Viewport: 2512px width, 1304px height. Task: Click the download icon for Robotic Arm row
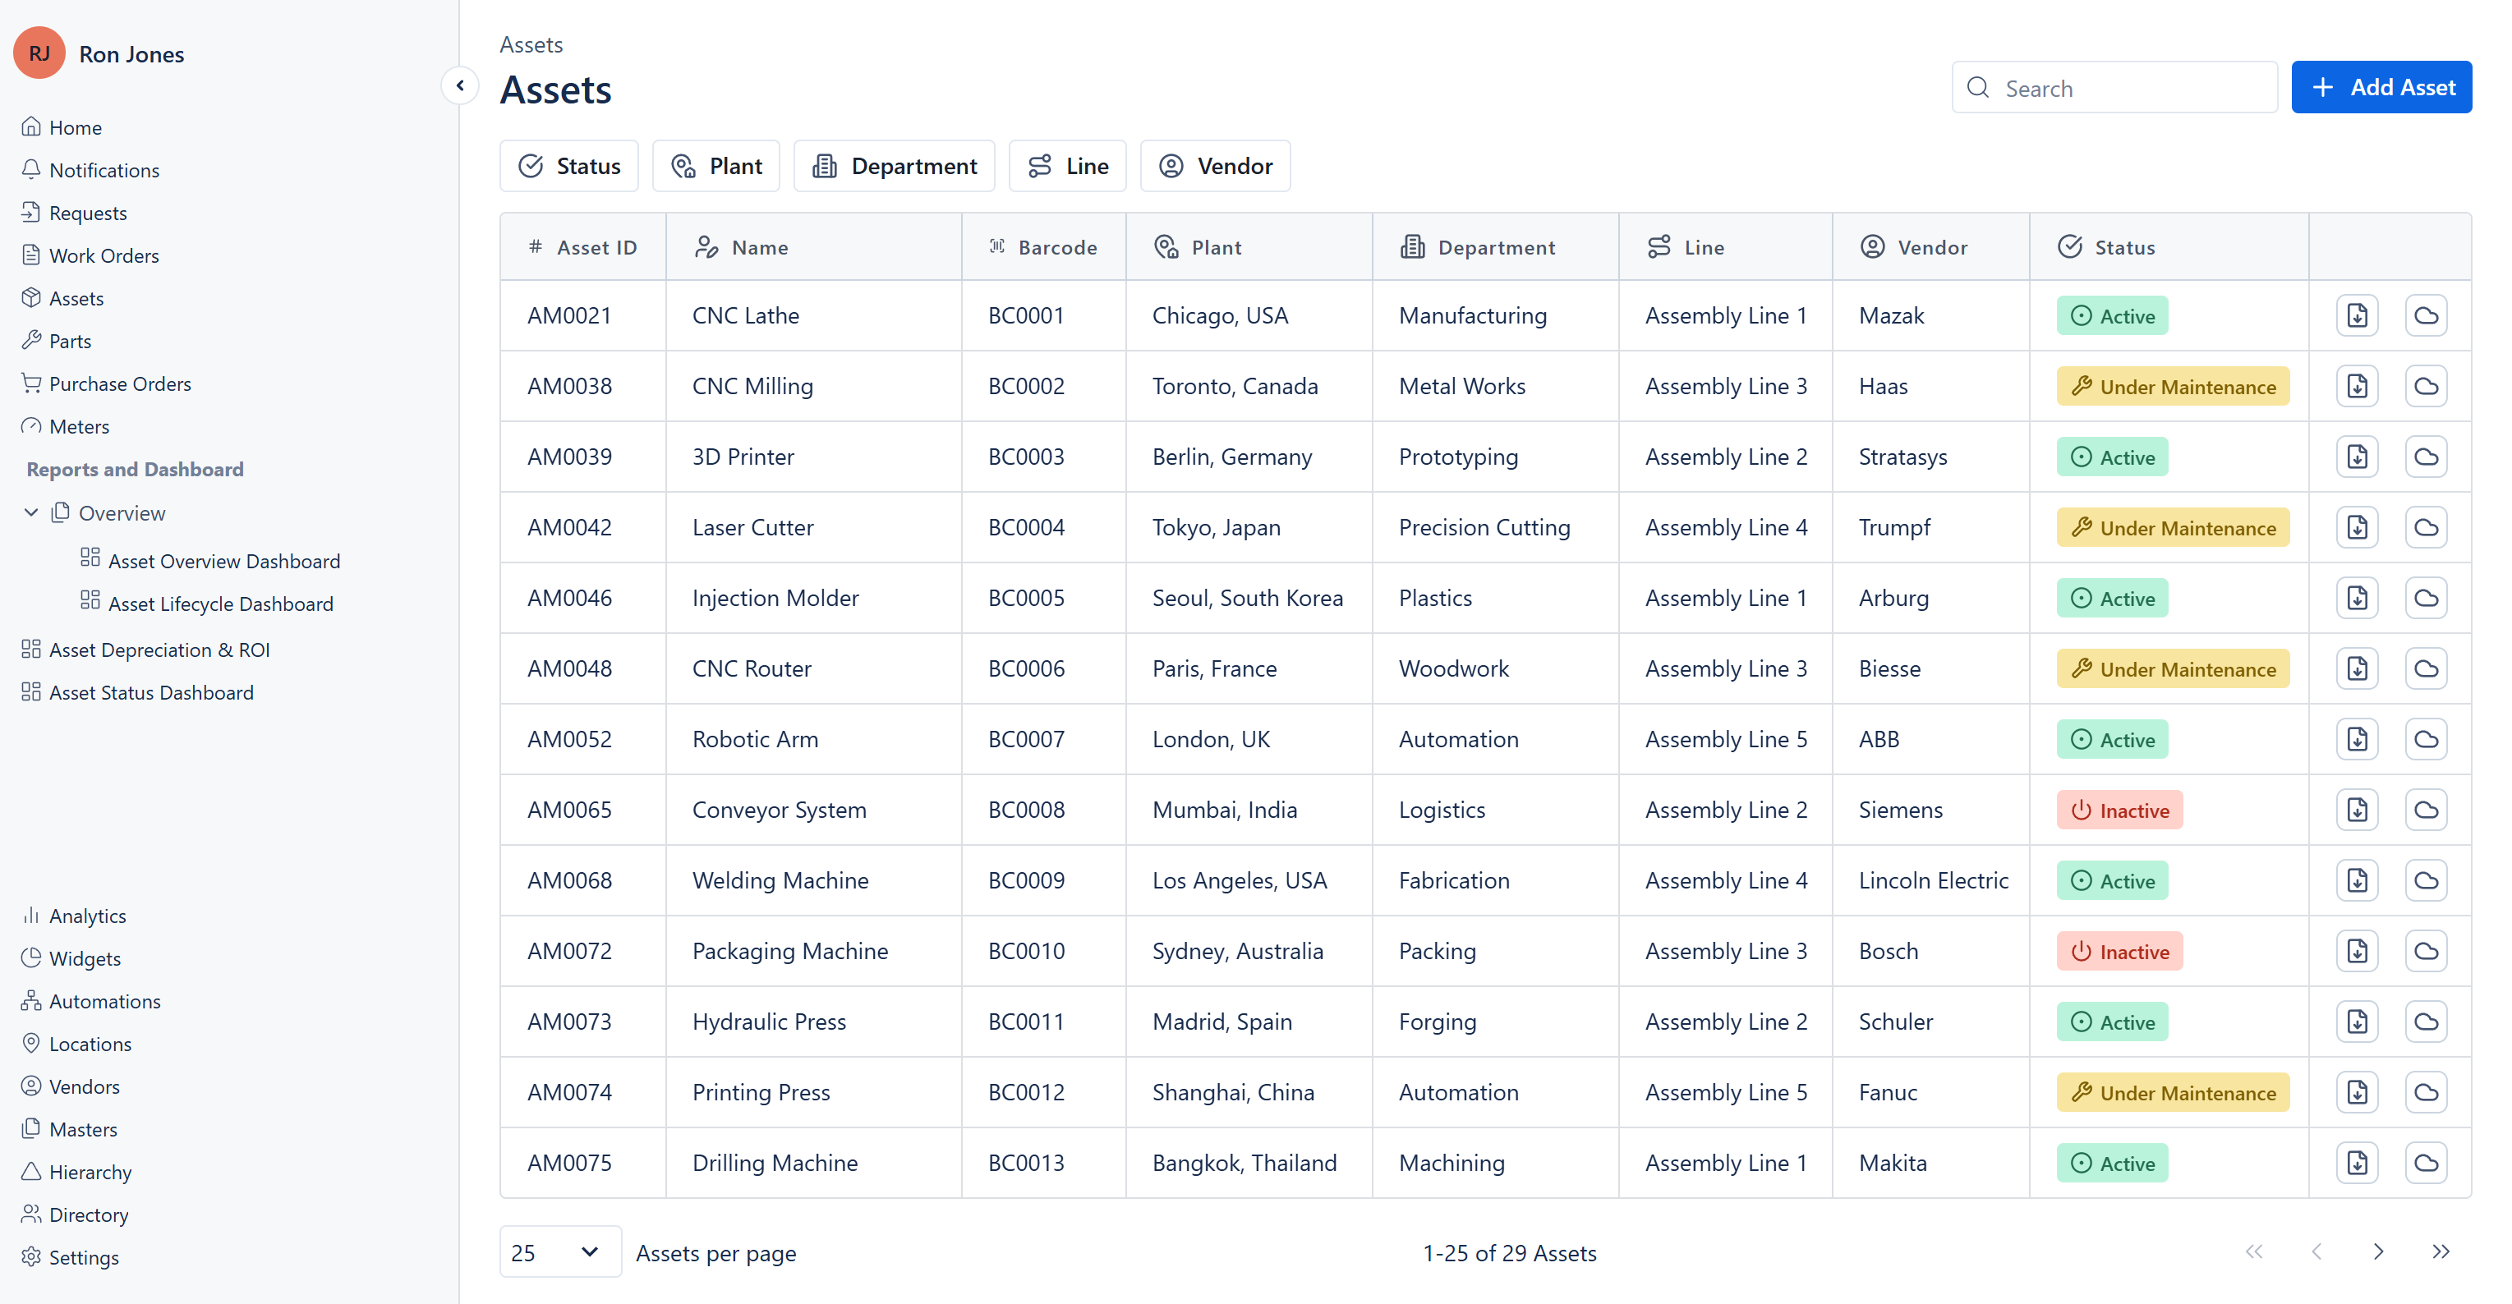point(2357,740)
